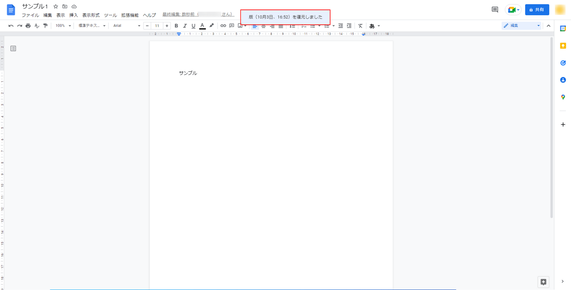Click the font size field showing 11

(157, 26)
